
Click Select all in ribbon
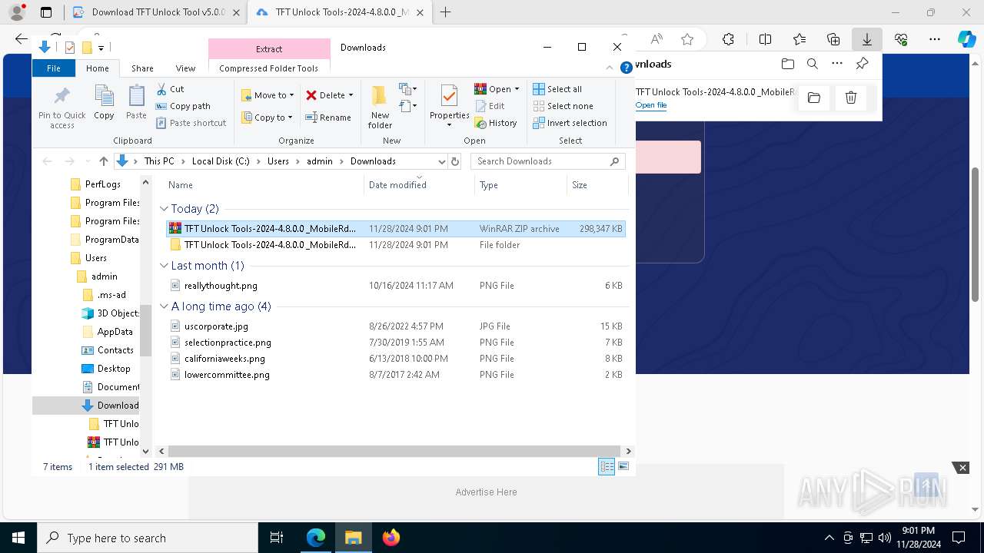[557, 89]
